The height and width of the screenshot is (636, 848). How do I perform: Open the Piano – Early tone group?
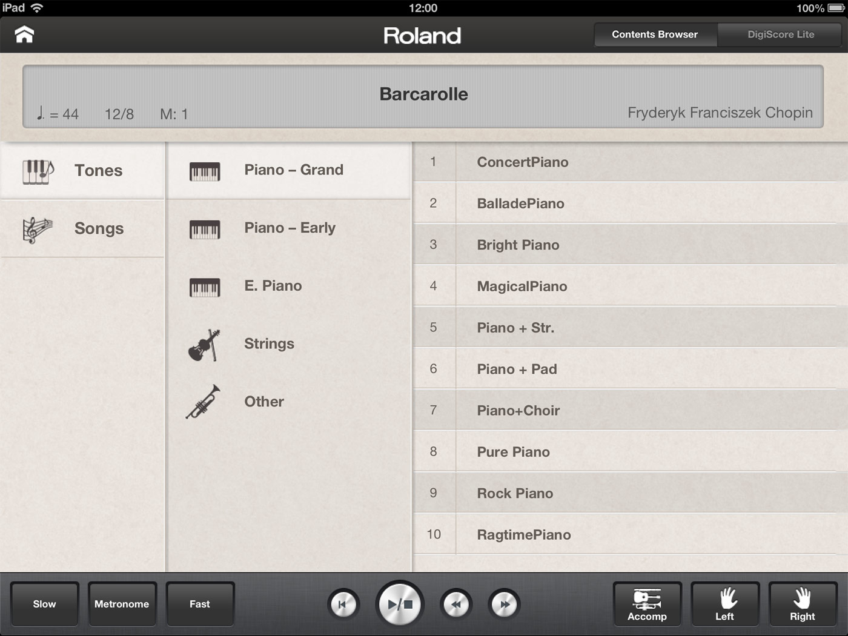click(289, 228)
